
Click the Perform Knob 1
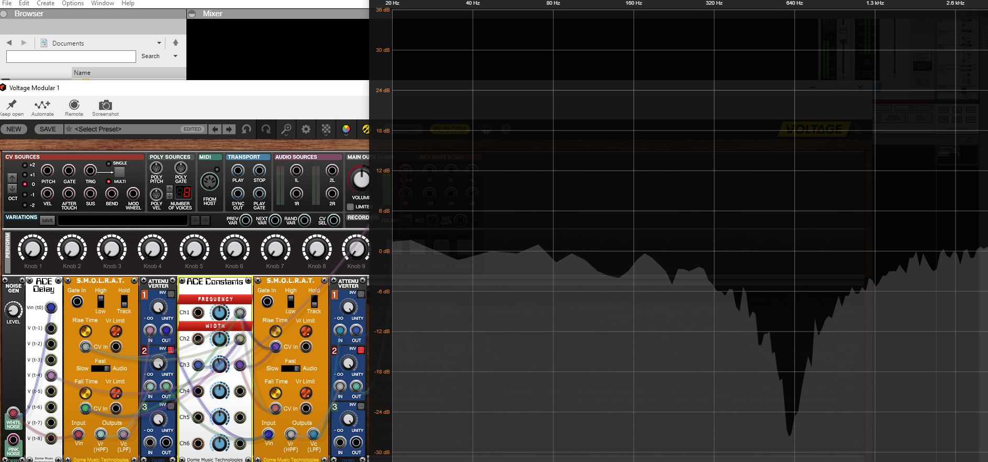click(33, 248)
